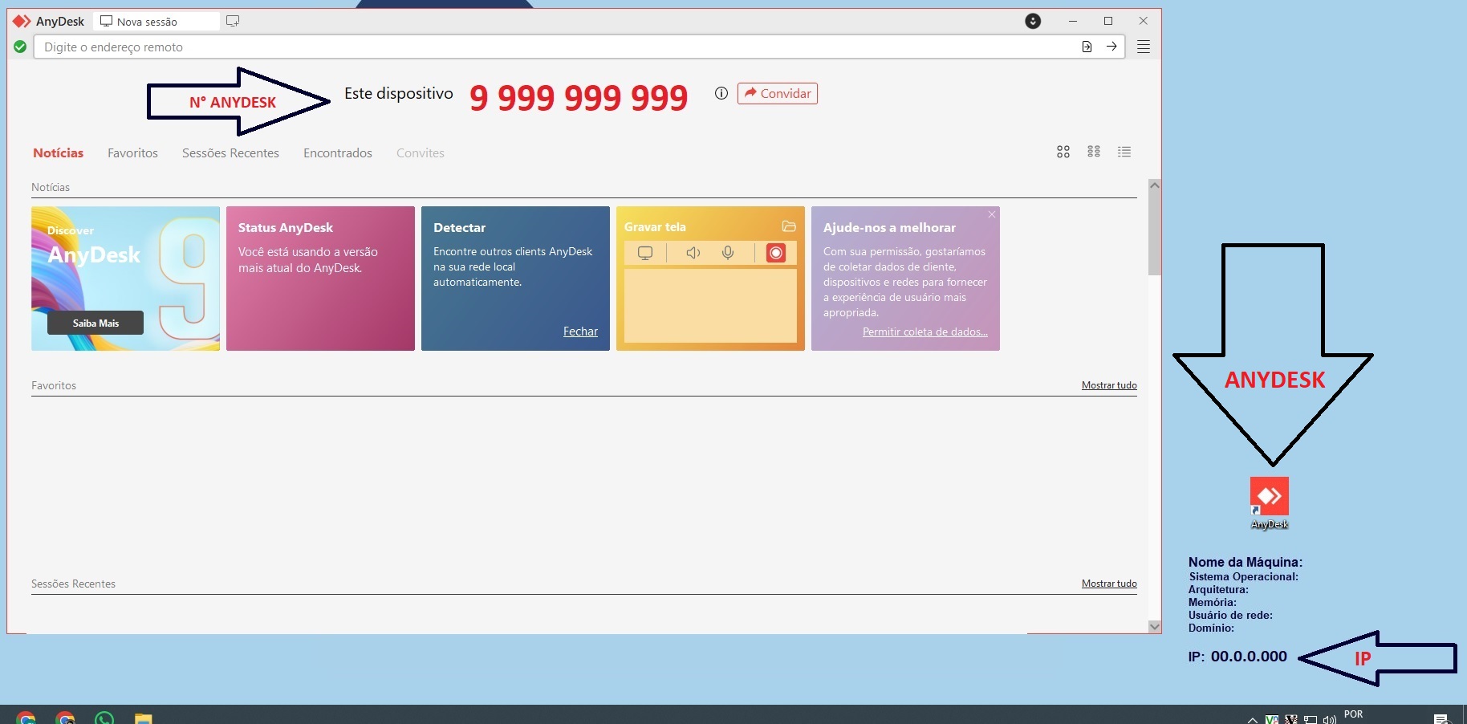Click scrollbar up arrow in AnyDesk window
Viewport: 1467px width, 724px height.
point(1155,185)
